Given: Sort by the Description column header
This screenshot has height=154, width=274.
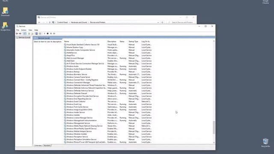Looking at the screenshot, I should (x=112, y=41).
